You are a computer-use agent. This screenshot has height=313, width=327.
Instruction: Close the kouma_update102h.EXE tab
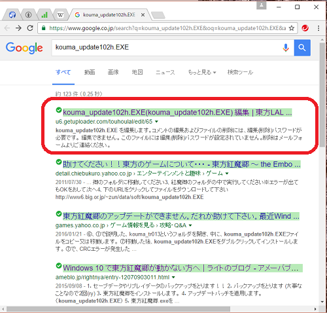(143, 15)
